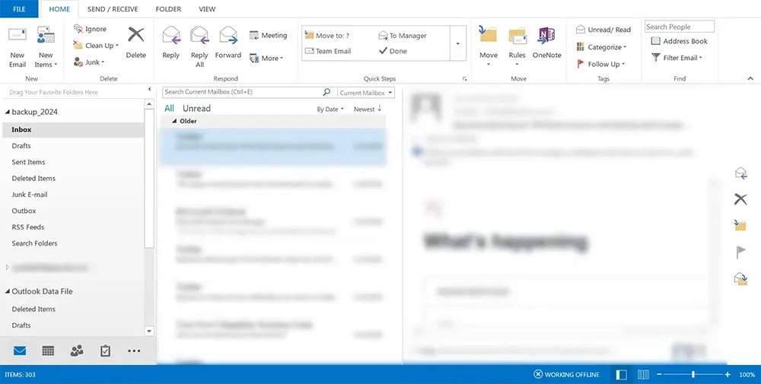Show only Unread messages
The width and height of the screenshot is (761, 384).
[196, 108]
